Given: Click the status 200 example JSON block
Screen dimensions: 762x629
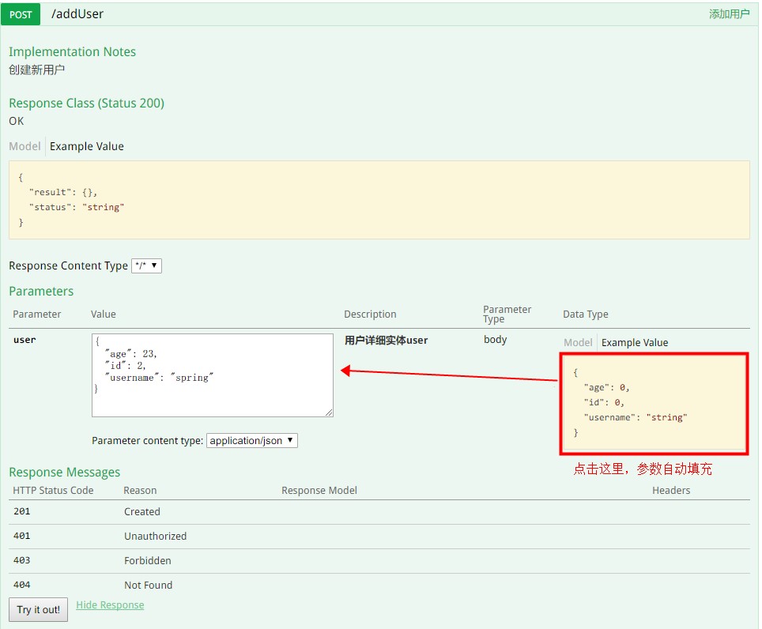Looking at the screenshot, I should [379, 198].
